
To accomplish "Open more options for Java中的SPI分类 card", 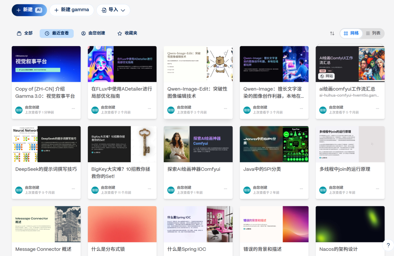I will [302, 189].
